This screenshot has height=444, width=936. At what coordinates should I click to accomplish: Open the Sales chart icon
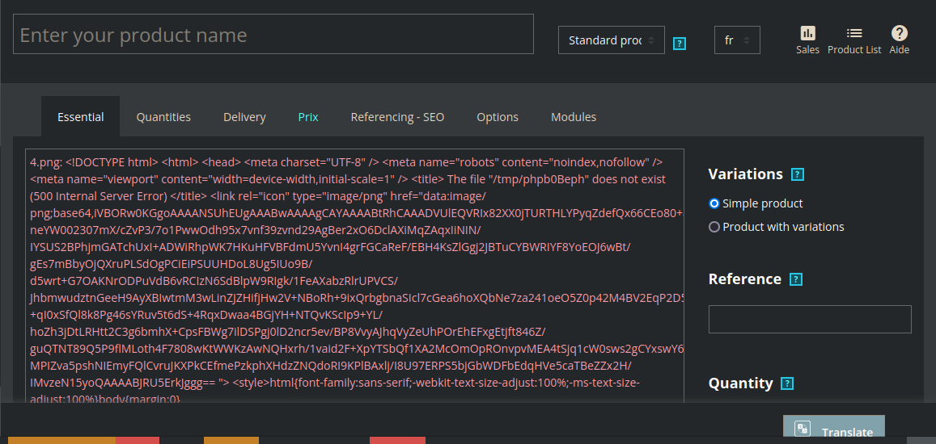(x=807, y=33)
